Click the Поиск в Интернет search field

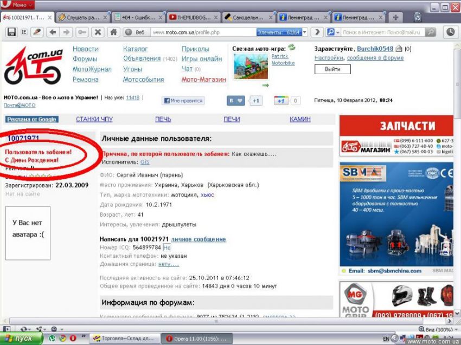tap(383, 32)
